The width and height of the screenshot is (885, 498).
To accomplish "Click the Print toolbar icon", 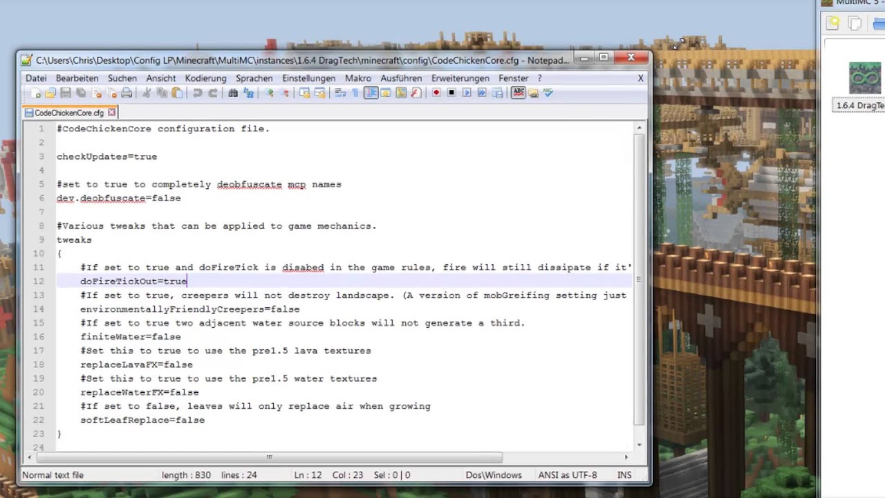I will 127,93.
